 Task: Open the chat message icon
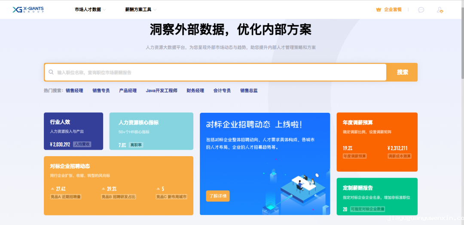coord(421,9)
